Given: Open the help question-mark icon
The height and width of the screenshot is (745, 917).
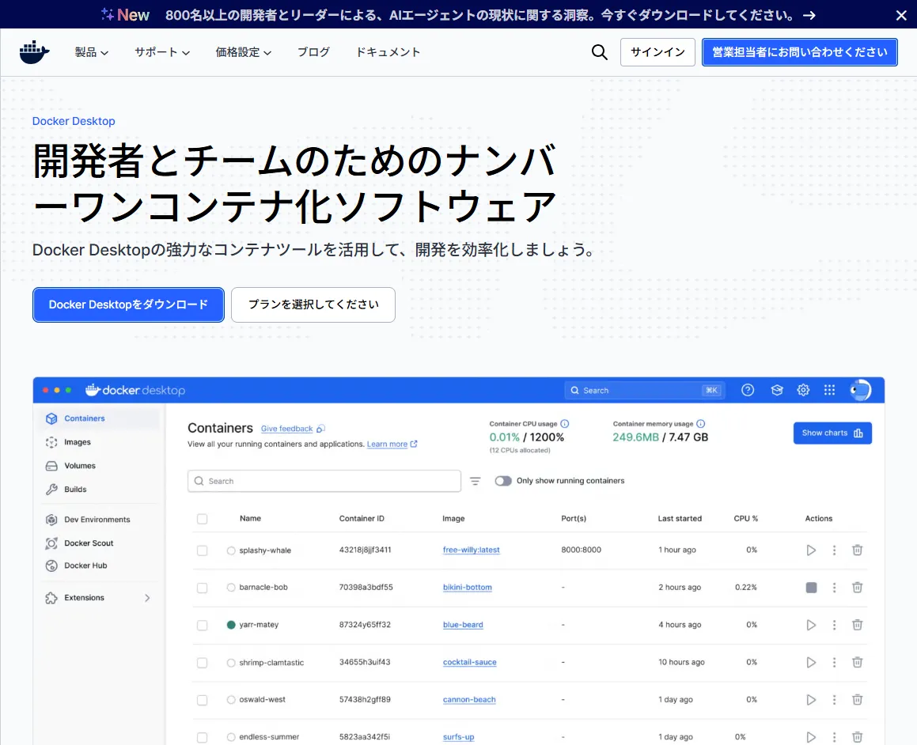Looking at the screenshot, I should 748,390.
